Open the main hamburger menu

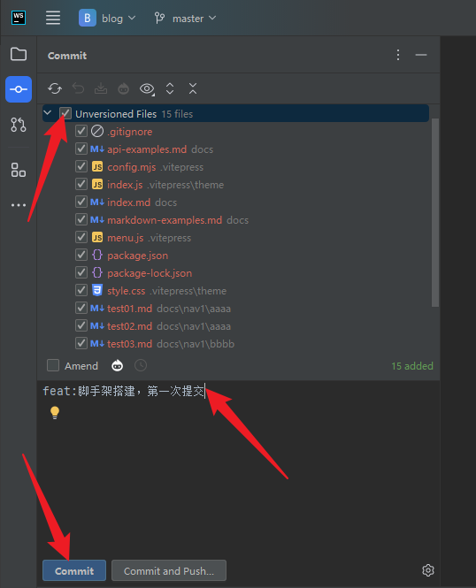[53, 18]
